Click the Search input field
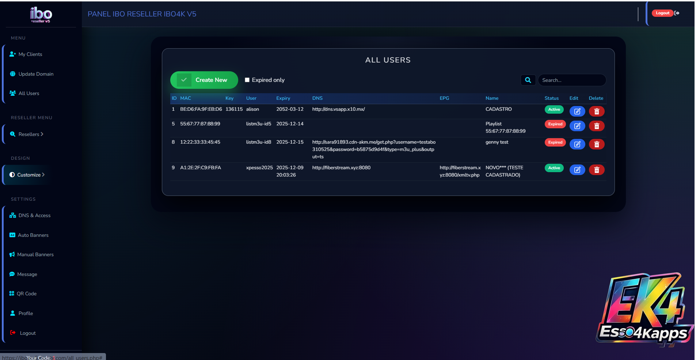Screen dimensions: 696x360 (571, 80)
